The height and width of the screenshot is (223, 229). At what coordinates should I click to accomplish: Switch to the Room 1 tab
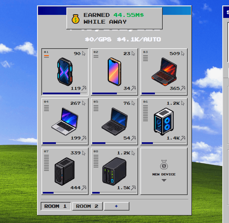[x=56, y=206]
